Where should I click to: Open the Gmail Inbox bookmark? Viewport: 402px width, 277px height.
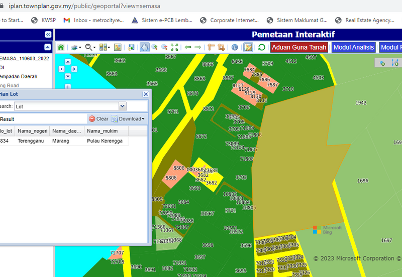(x=93, y=20)
